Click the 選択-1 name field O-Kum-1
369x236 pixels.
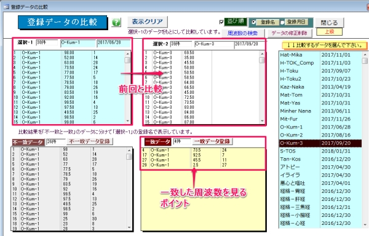(x=78, y=43)
